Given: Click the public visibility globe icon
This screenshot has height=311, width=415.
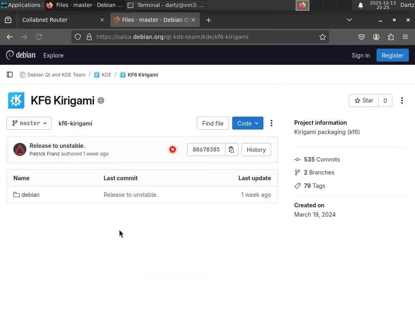Looking at the screenshot, I should (x=101, y=100).
